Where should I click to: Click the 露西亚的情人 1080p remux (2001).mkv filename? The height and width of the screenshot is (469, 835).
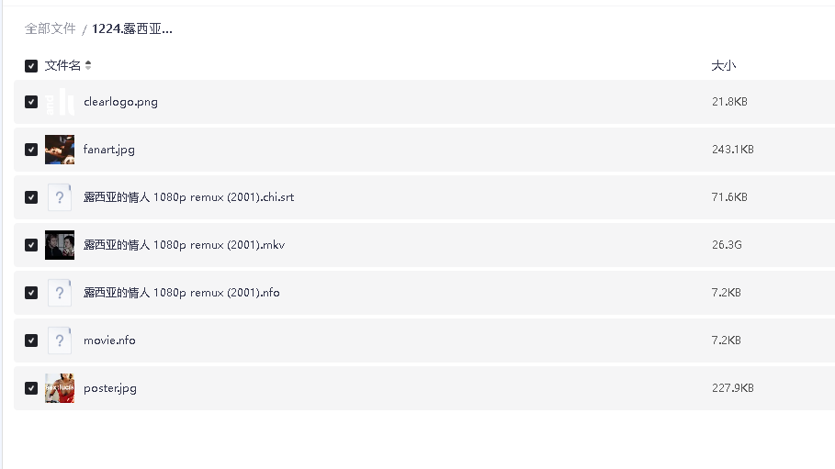[184, 245]
